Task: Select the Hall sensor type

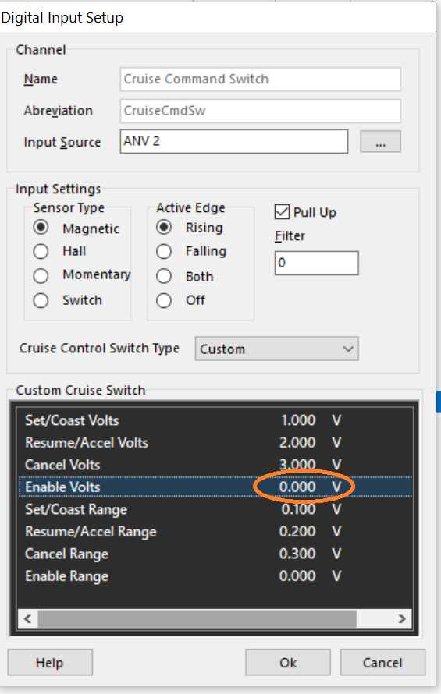Action: (x=41, y=251)
